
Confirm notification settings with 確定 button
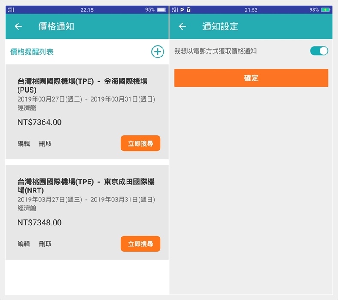(x=251, y=78)
